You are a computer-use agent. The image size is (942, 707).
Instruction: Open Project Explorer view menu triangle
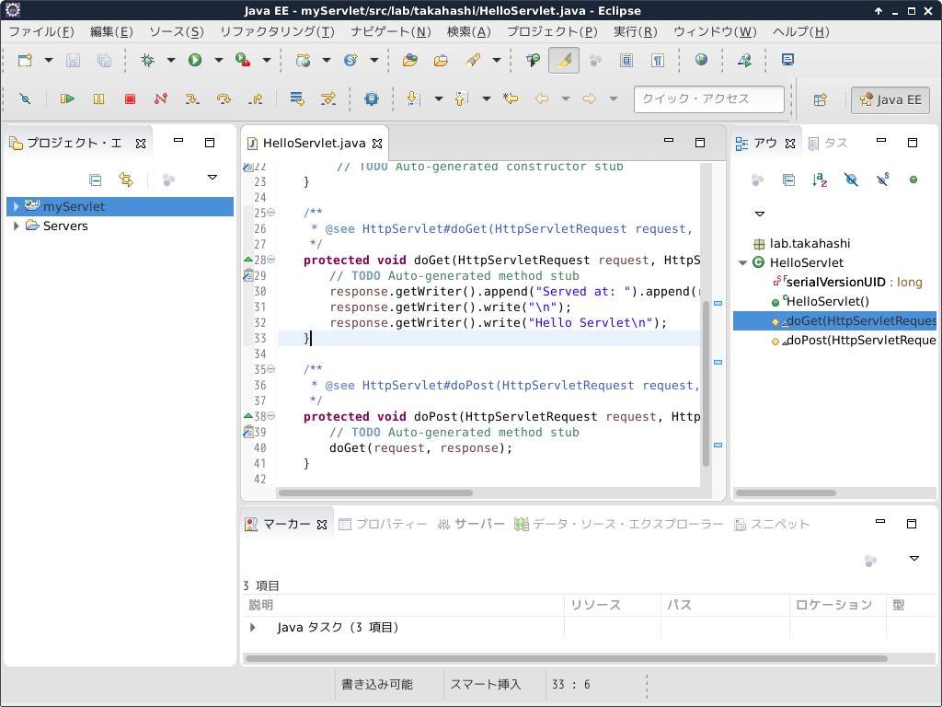pyautogui.click(x=213, y=178)
